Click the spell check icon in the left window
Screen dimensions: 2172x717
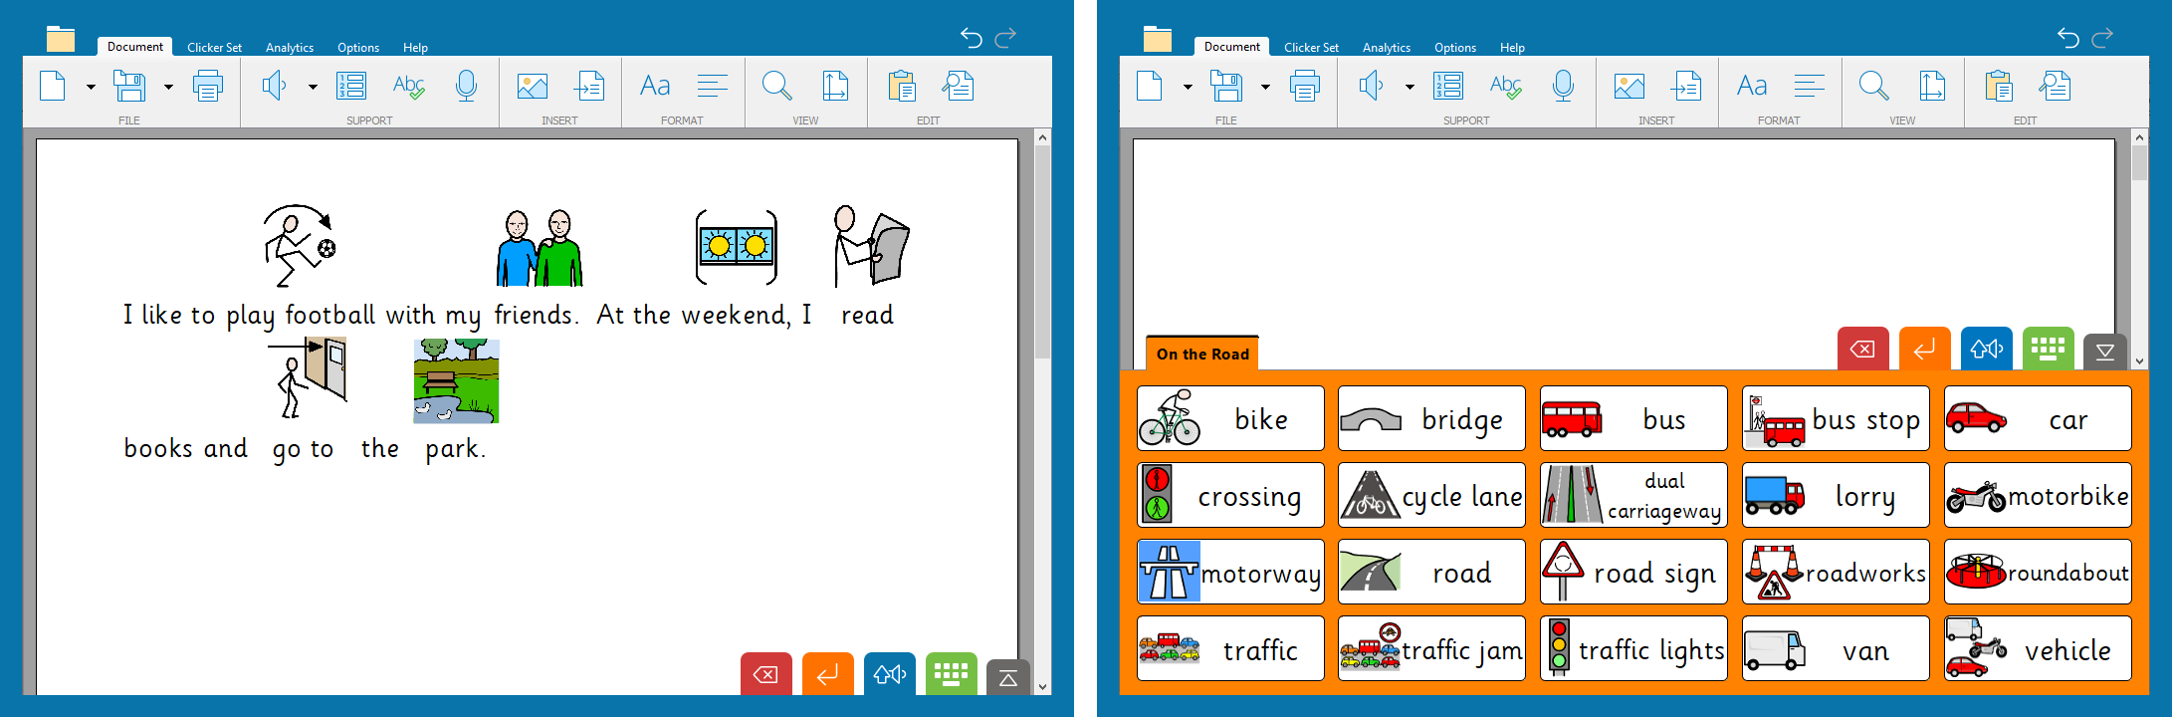click(x=408, y=87)
